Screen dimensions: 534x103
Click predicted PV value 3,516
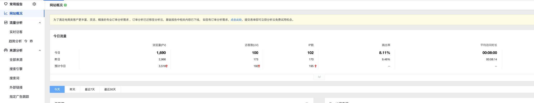click(x=162, y=66)
